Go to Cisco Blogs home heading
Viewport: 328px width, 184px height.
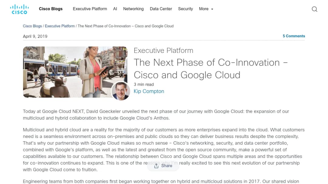[x=51, y=9]
